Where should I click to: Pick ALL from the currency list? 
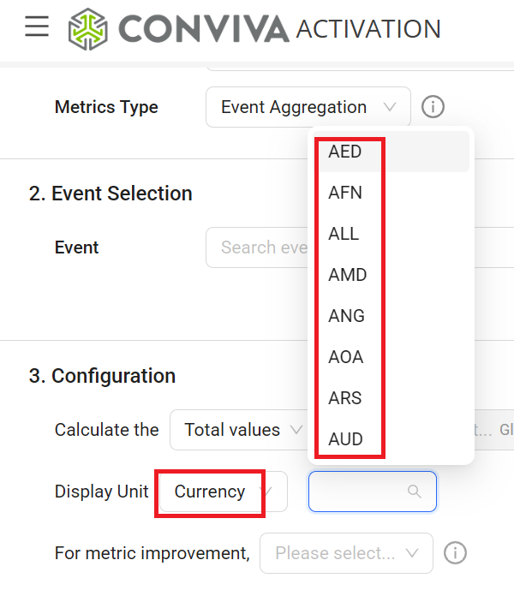click(344, 234)
